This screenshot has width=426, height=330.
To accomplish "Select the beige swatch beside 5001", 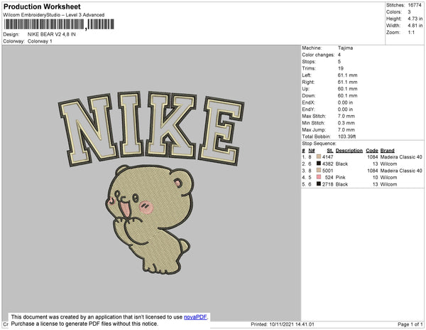I will pos(319,170).
